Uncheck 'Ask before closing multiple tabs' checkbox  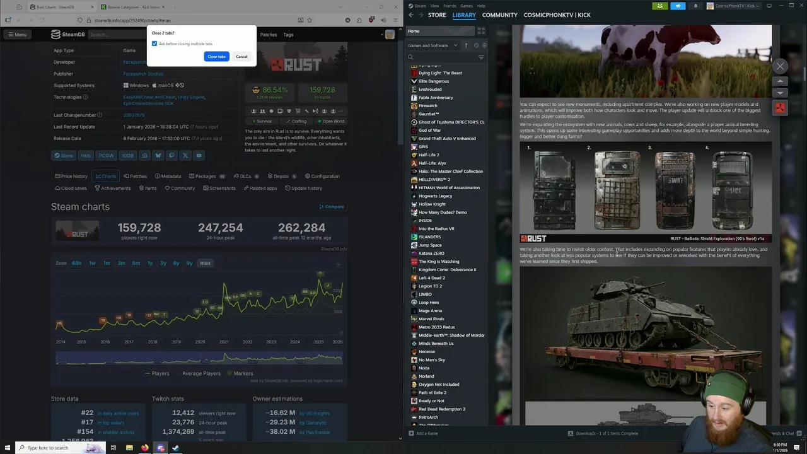(x=154, y=44)
